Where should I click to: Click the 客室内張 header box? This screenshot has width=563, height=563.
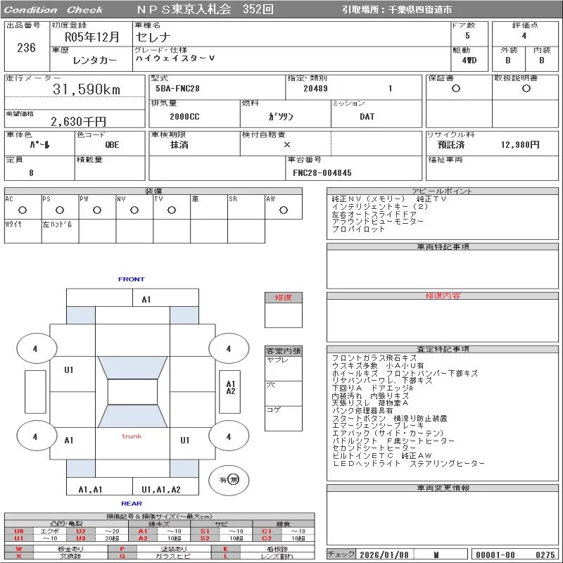[x=283, y=350]
